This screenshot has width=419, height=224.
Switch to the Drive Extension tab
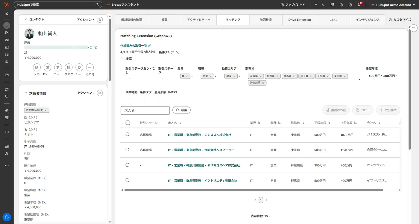(300, 20)
